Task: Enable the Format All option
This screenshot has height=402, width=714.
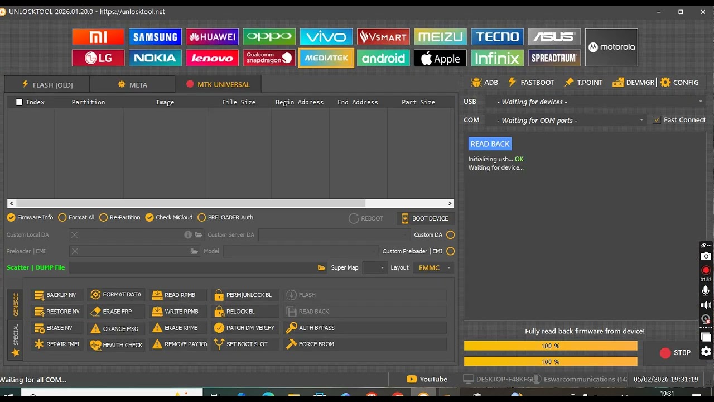Action: [76, 218]
